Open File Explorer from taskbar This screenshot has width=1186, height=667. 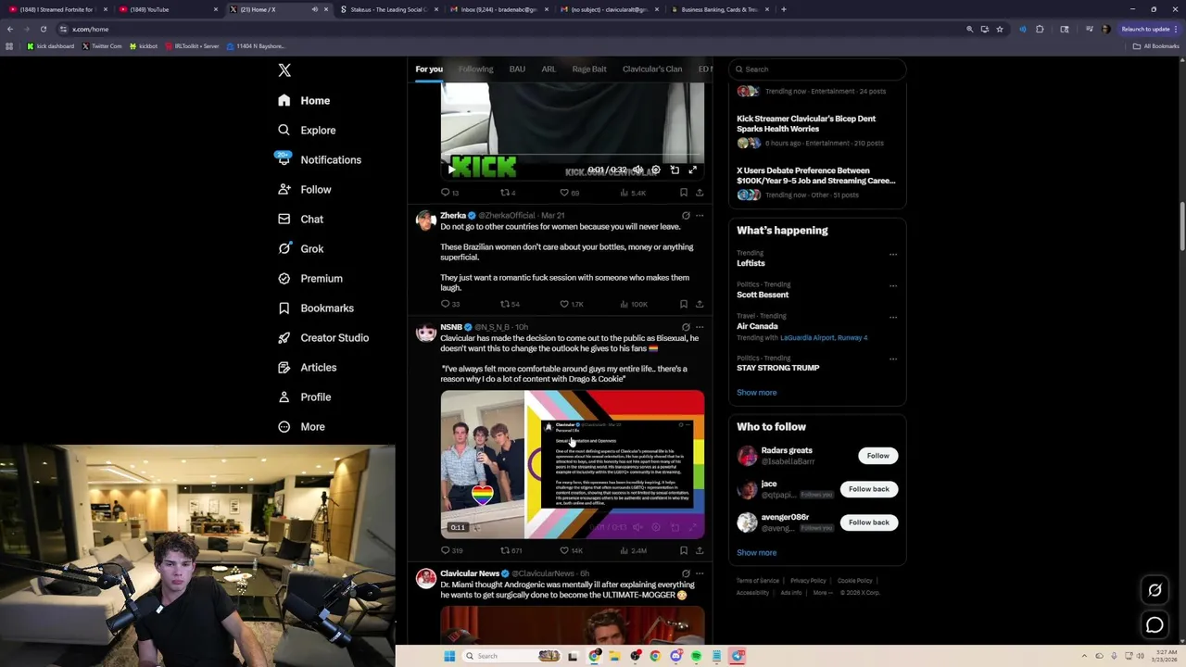coord(614,656)
